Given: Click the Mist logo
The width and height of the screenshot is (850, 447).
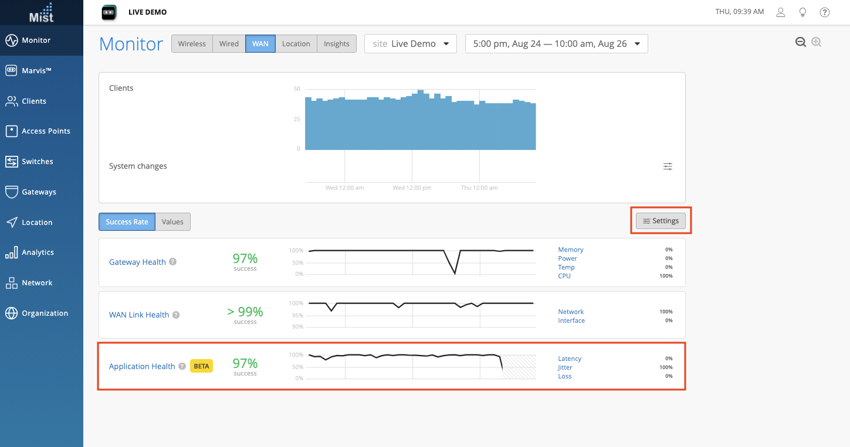Looking at the screenshot, I should coord(41,12).
